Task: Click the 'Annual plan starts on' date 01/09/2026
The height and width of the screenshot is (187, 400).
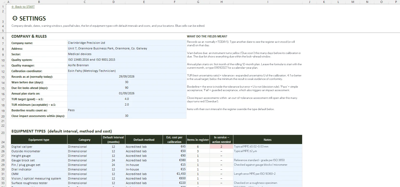Action: click(127, 93)
